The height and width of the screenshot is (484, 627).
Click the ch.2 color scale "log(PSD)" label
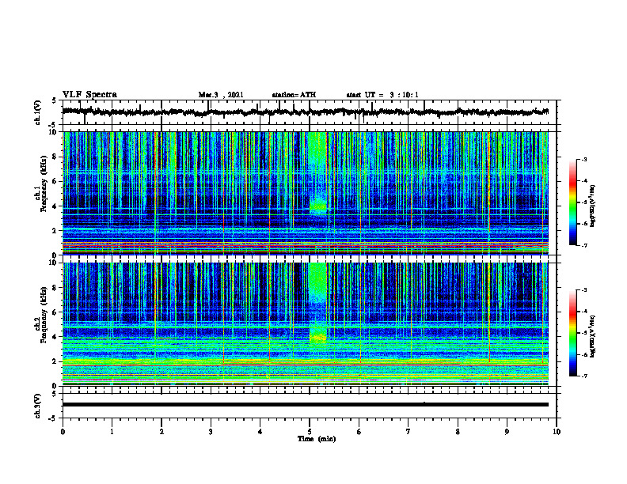(x=594, y=336)
